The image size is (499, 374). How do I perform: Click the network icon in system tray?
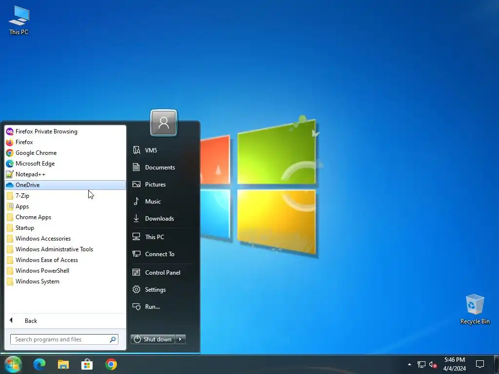click(x=422, y=364)
